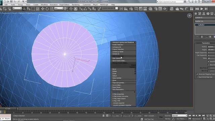
Task: Click the Open File icon in title bar
Action: pos(8,1)
